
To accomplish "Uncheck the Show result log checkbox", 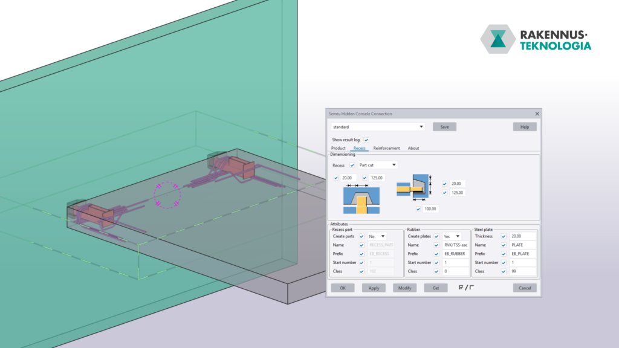I will click(366, 140).
